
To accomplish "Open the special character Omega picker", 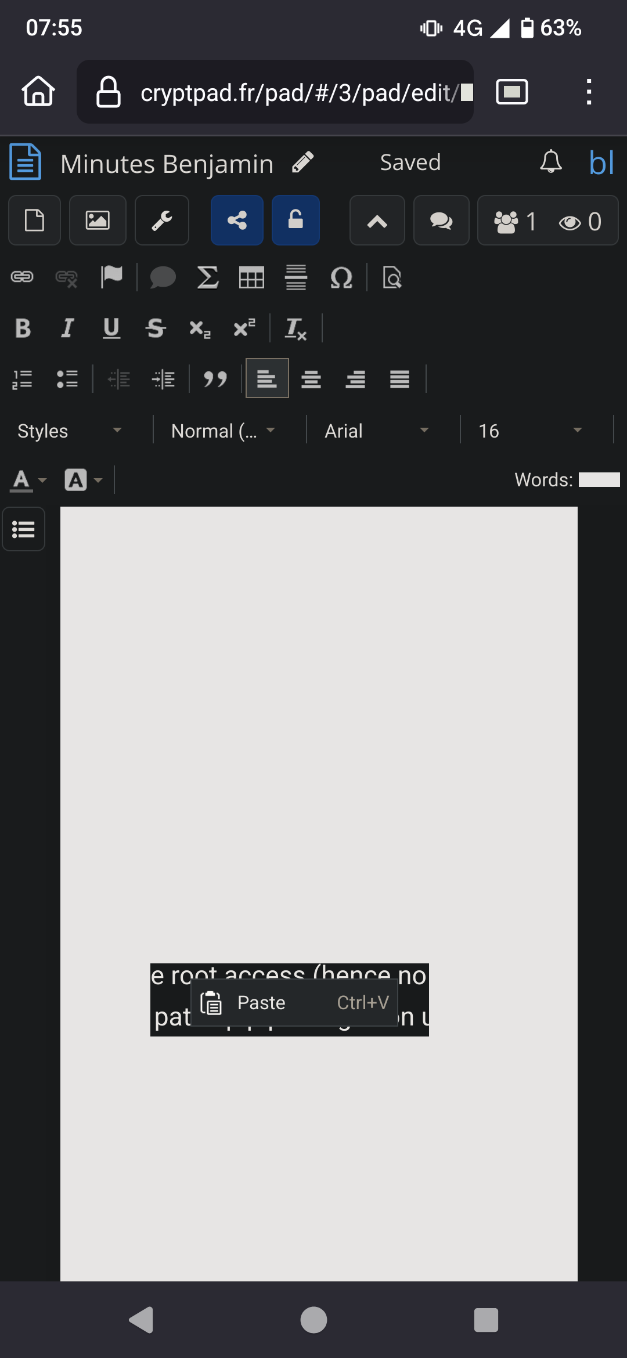I will point(341,277).
